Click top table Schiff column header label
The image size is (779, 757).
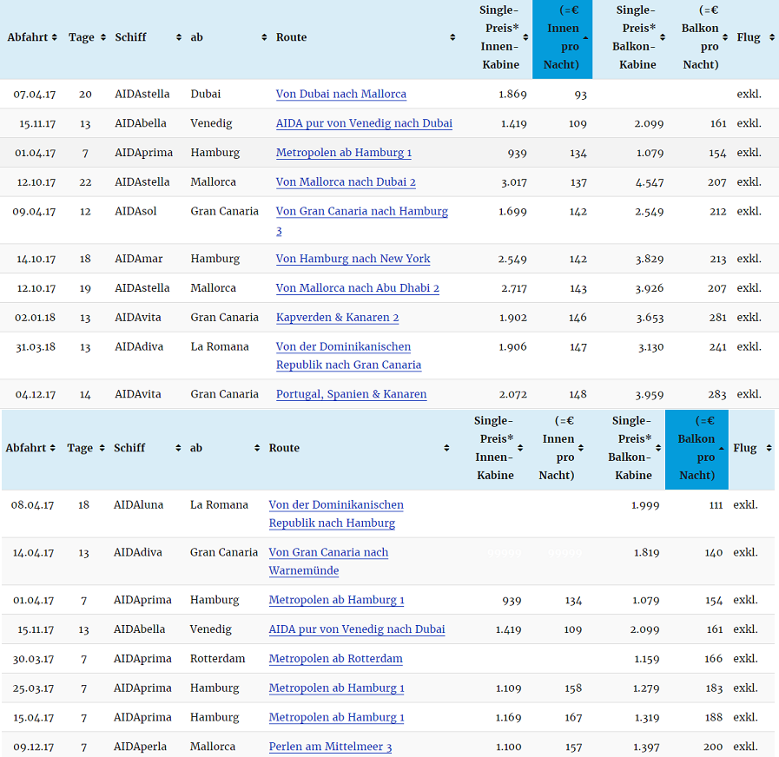click(130, 37)
